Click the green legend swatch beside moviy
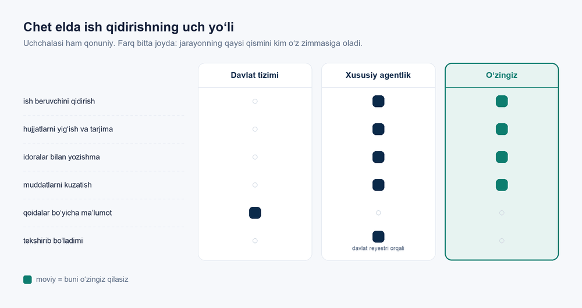 click(x=27, y=280)
